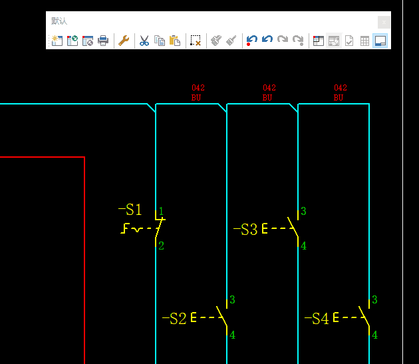Click the plain blue Undo arrow

point(267,41)
